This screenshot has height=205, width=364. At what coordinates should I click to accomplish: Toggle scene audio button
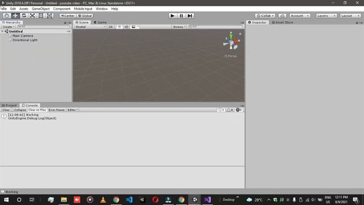point(126,27)
